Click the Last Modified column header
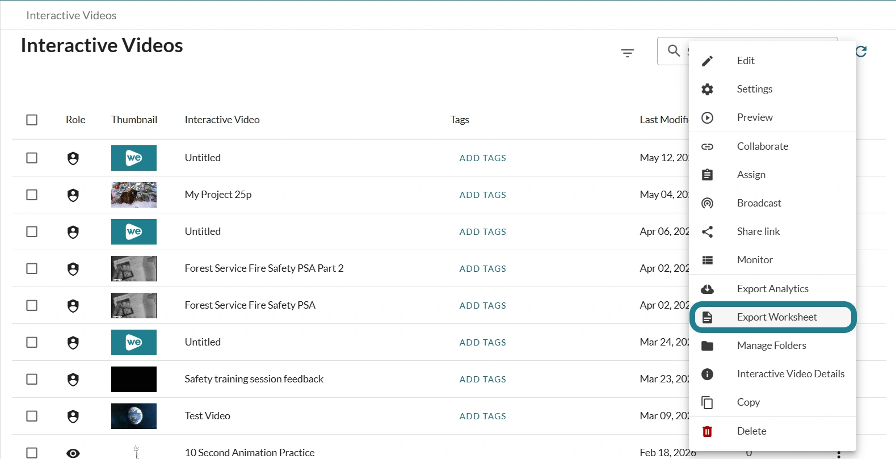The width and height of the screenshot is (896, 459). pyautogui.click(x=664, y=120)
